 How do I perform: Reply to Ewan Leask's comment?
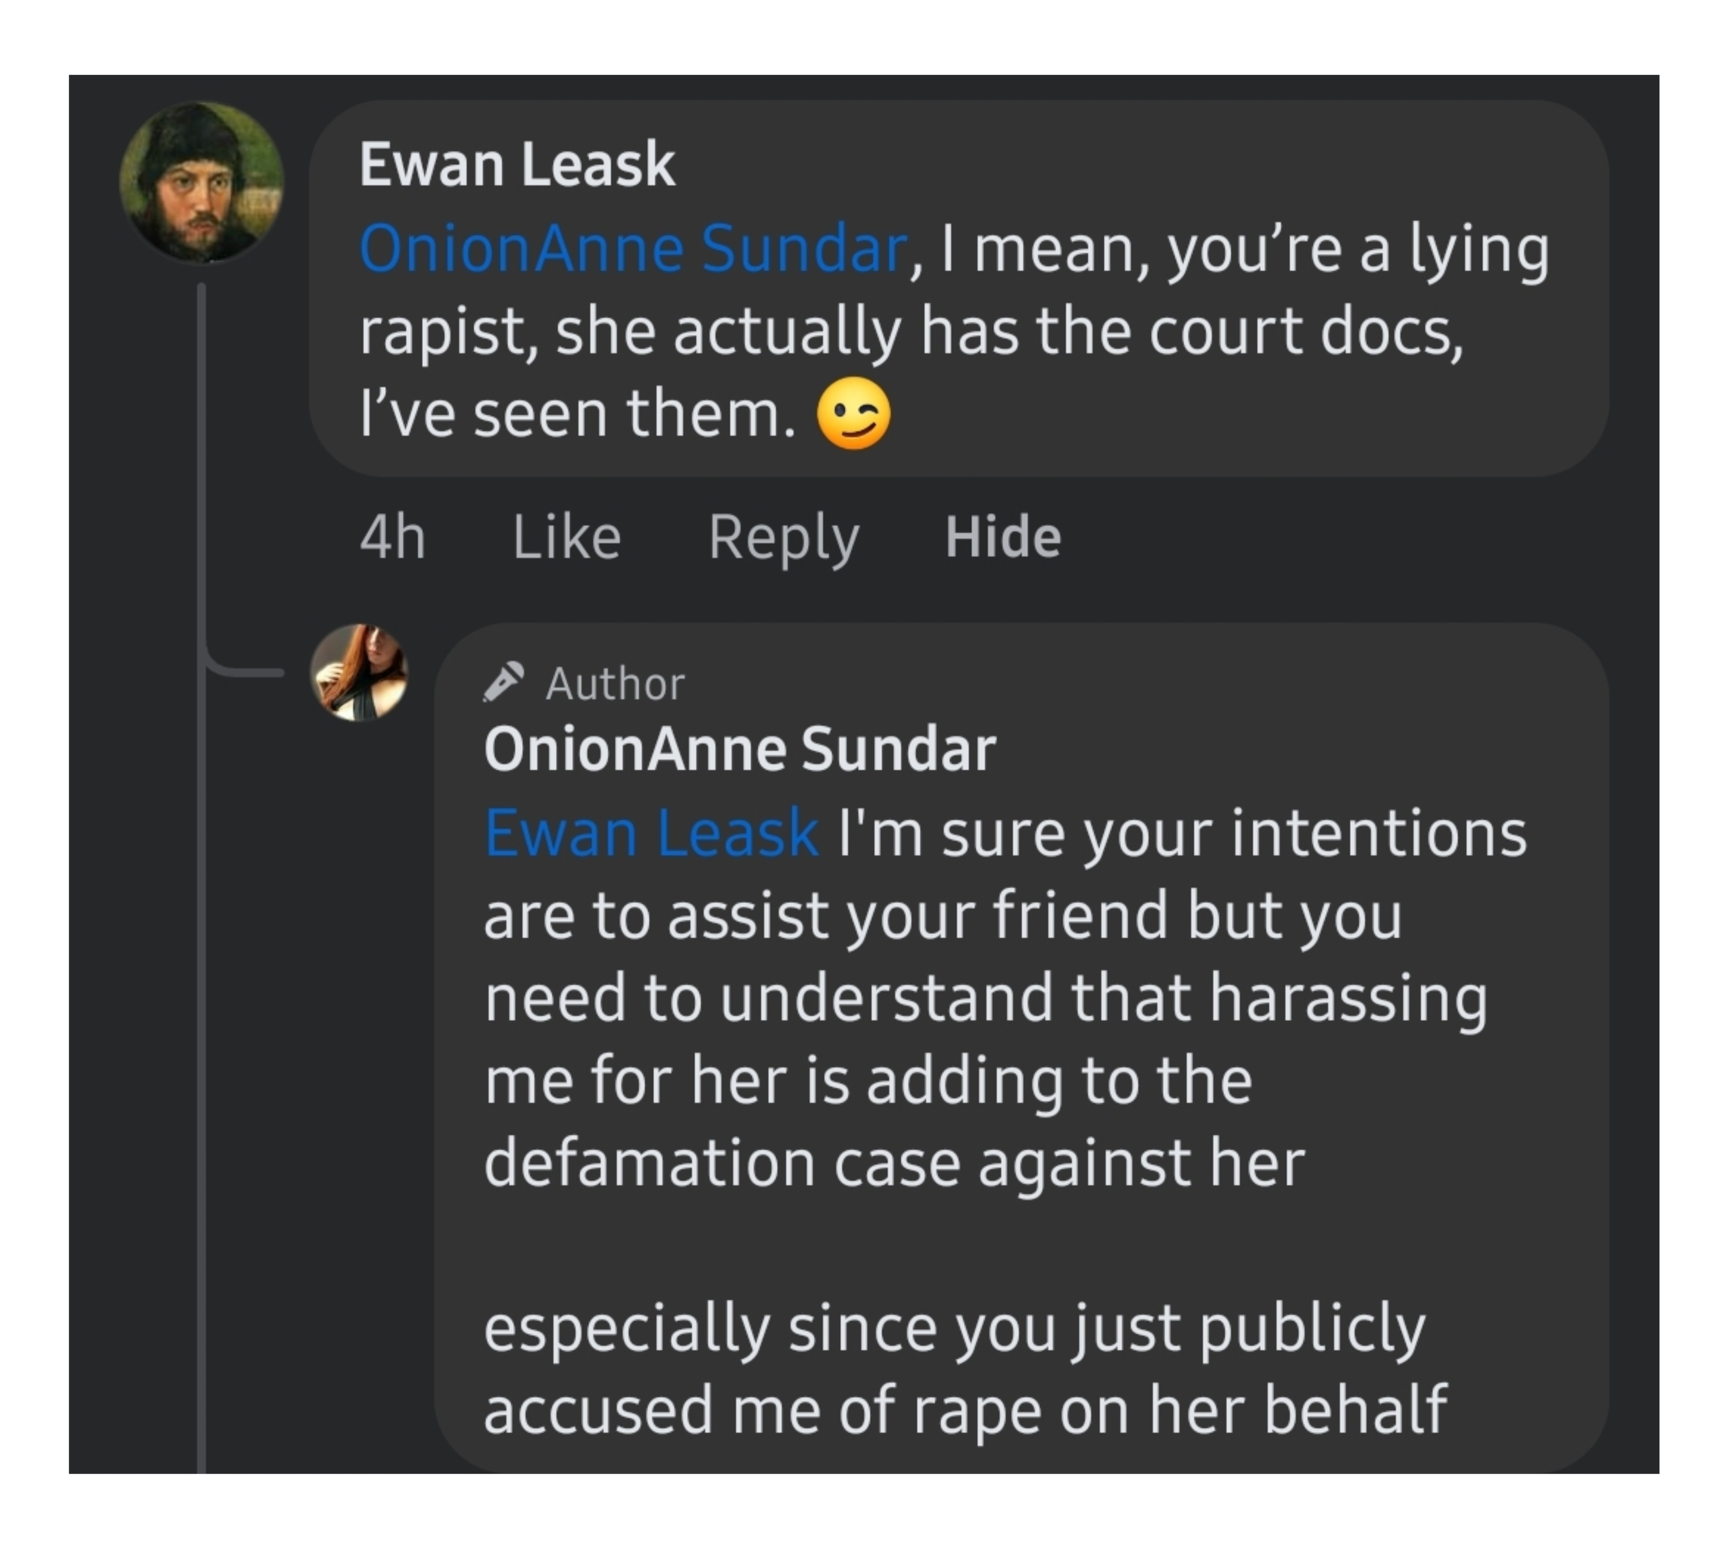784,539
